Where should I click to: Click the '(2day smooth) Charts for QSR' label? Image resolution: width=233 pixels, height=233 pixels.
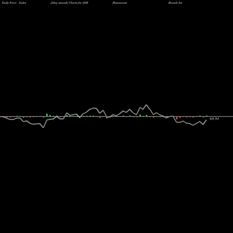tap(69, 3)
